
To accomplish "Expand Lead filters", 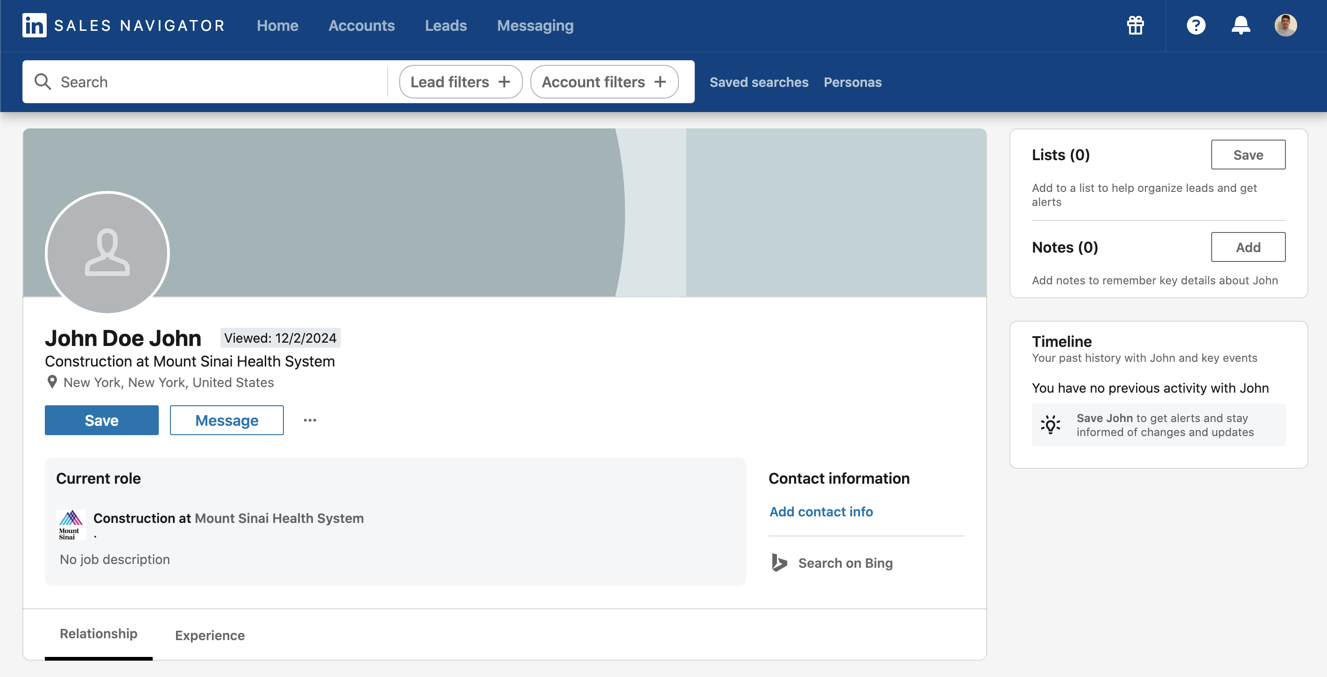I will [460, 81].
